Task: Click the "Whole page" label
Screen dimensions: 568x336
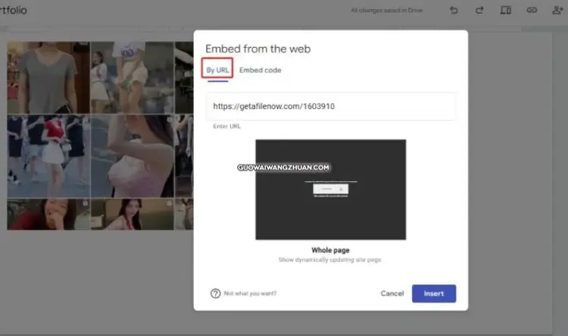Action: [x=330, y=250]
